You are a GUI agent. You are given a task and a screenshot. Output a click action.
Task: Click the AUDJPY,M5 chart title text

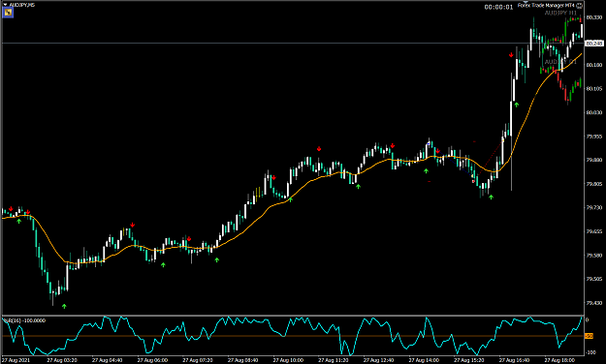point(21,5)
